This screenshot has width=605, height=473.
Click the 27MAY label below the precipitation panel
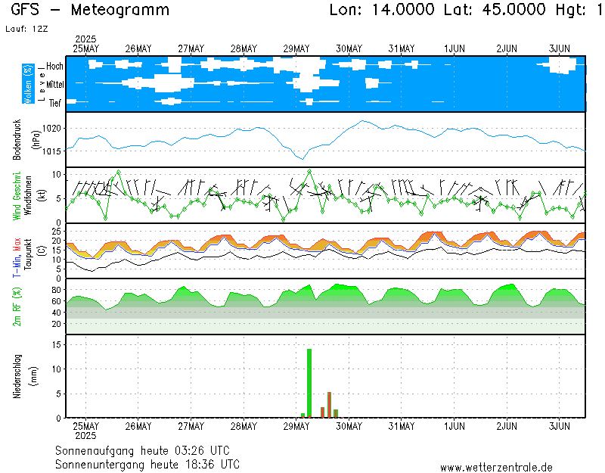click(x=191, y=426)
